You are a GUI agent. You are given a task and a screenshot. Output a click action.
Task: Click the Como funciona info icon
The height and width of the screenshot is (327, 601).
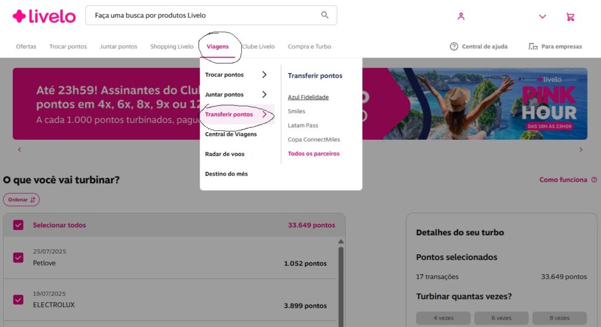594,180
